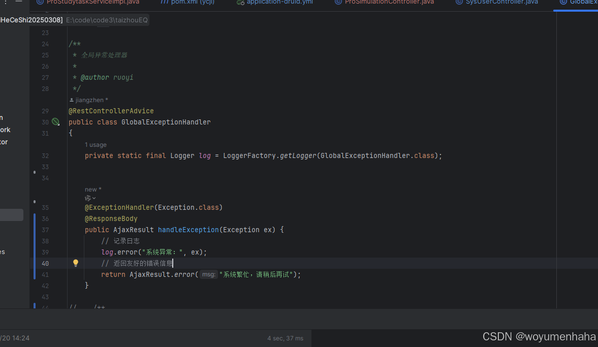Switch to application-druid.yml tab
Image resolution: width=598 pixels, height=347 pixels.
279,3
